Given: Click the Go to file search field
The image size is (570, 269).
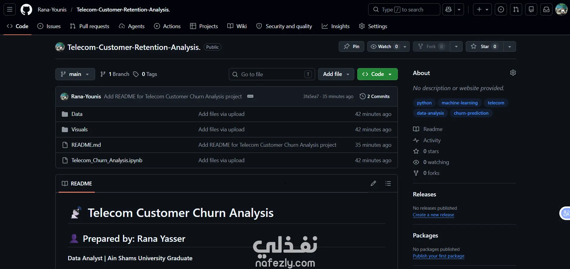Looking at the screenshot, I should (272, 74).
